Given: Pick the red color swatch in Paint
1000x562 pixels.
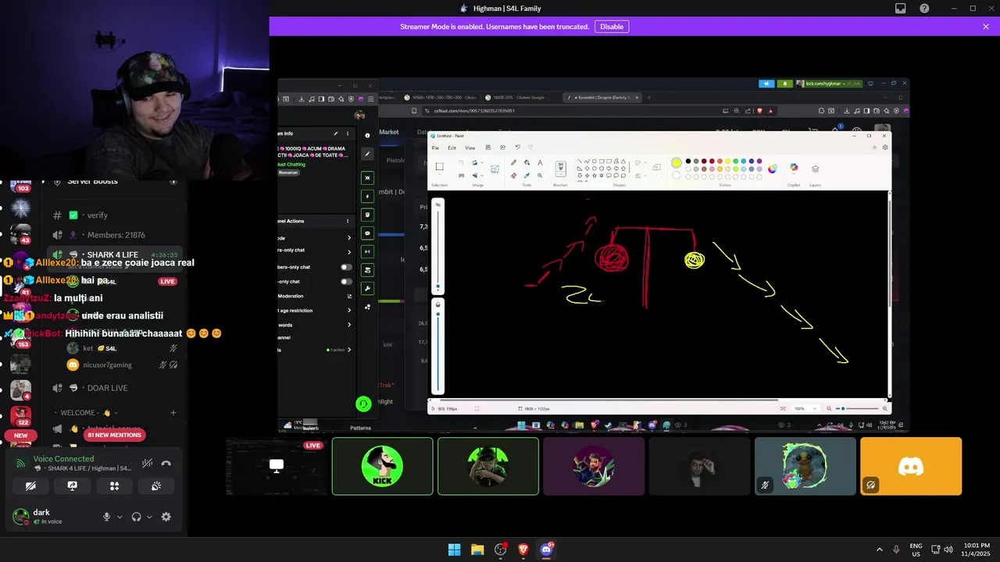Looking at the screenshot, I should [x=712, y=162].
